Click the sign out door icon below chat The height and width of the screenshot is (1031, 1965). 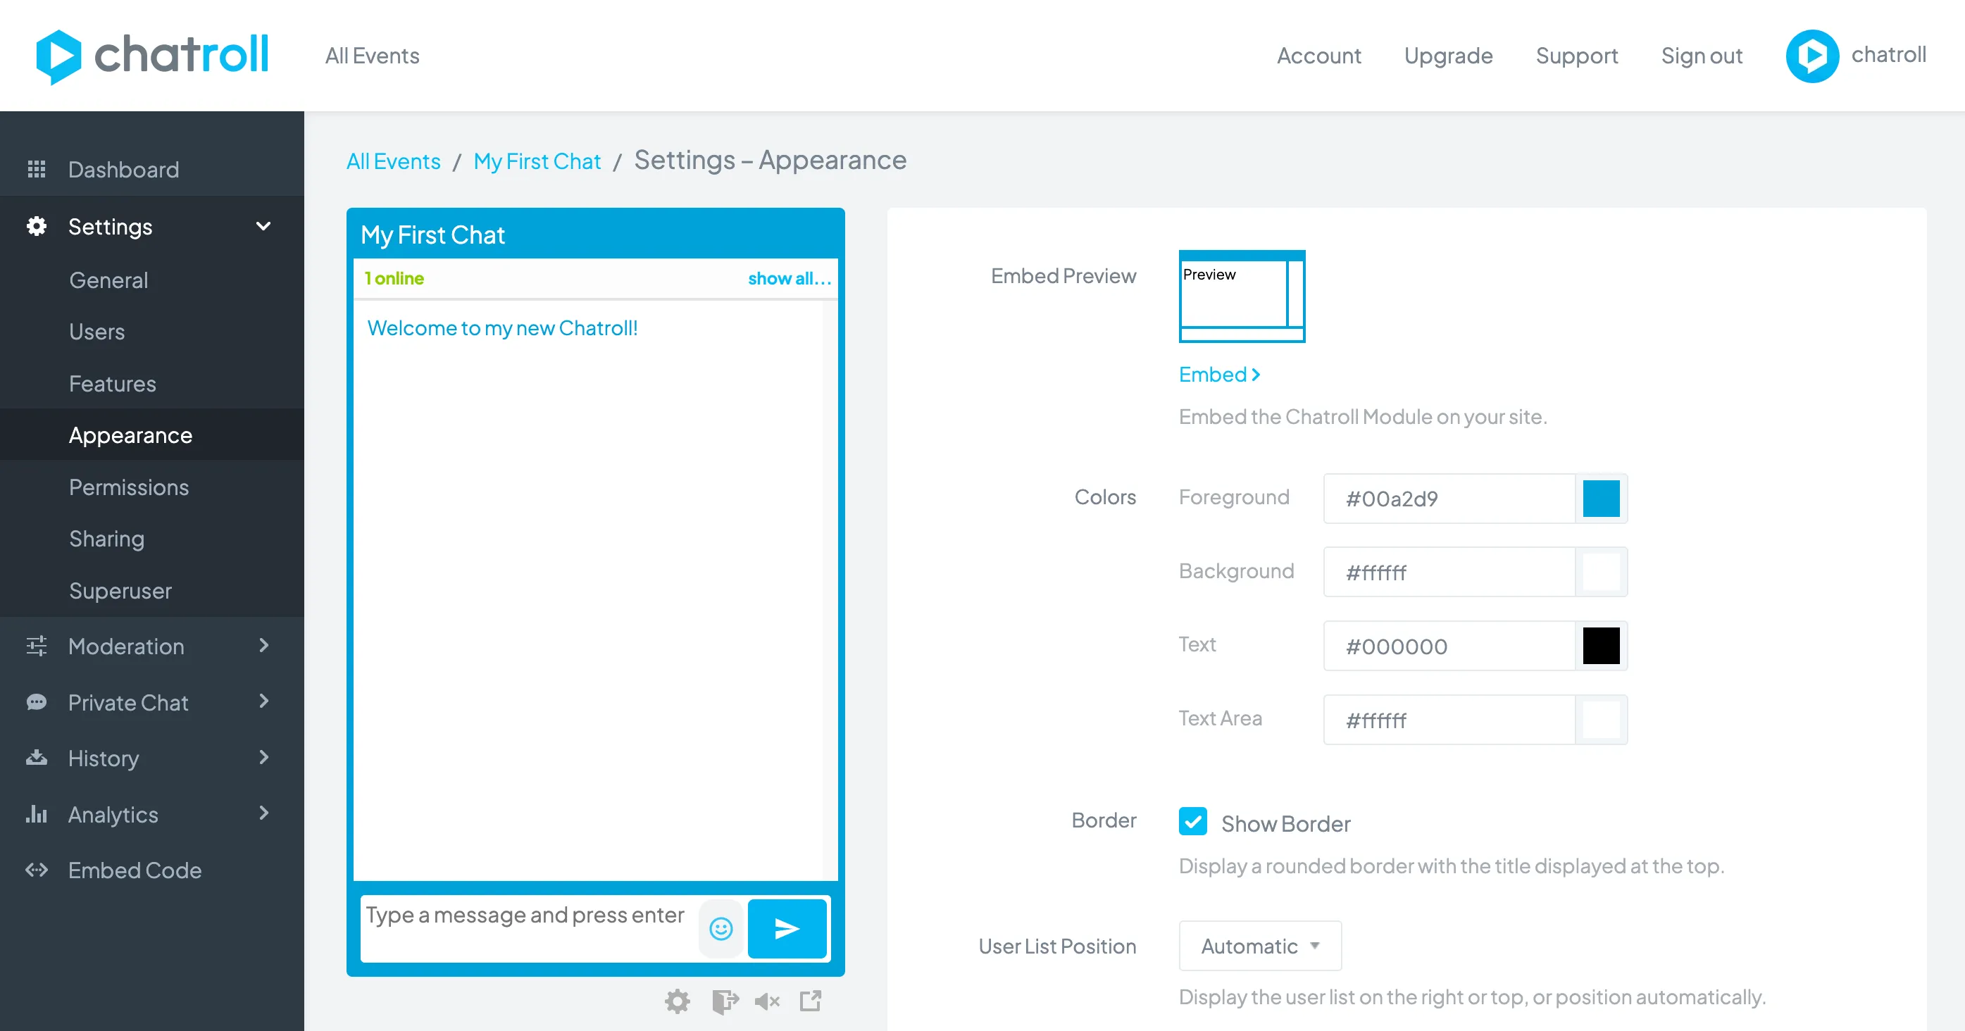pyautogui.click(x=725, y=1001)
